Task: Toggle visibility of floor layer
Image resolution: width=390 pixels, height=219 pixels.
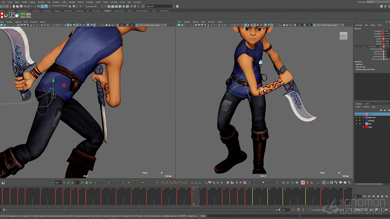Action: click(x=356, y=124)
